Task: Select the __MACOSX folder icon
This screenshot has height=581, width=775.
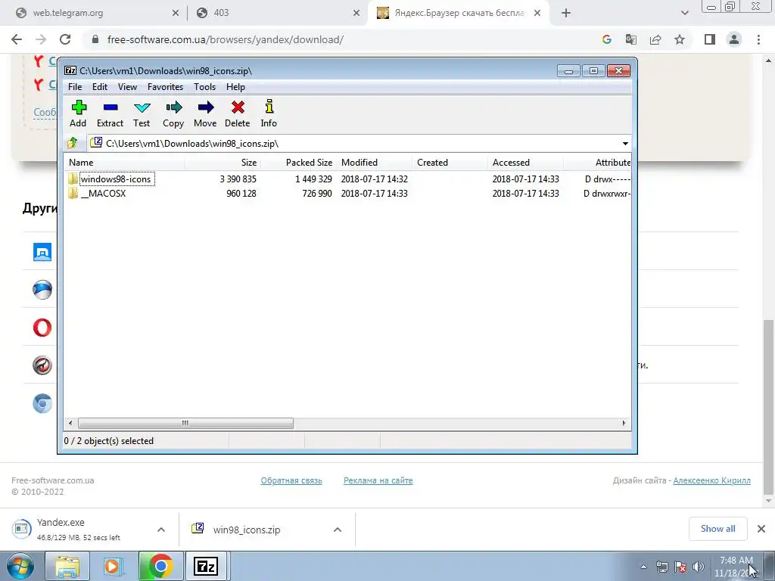Action: click(x=73, y=193)
